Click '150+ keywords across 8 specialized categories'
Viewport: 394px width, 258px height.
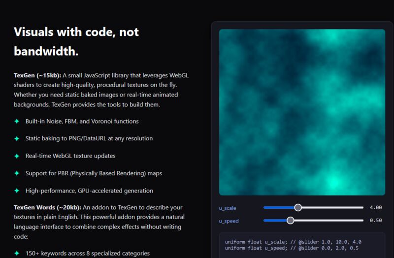tap(88, 253)
